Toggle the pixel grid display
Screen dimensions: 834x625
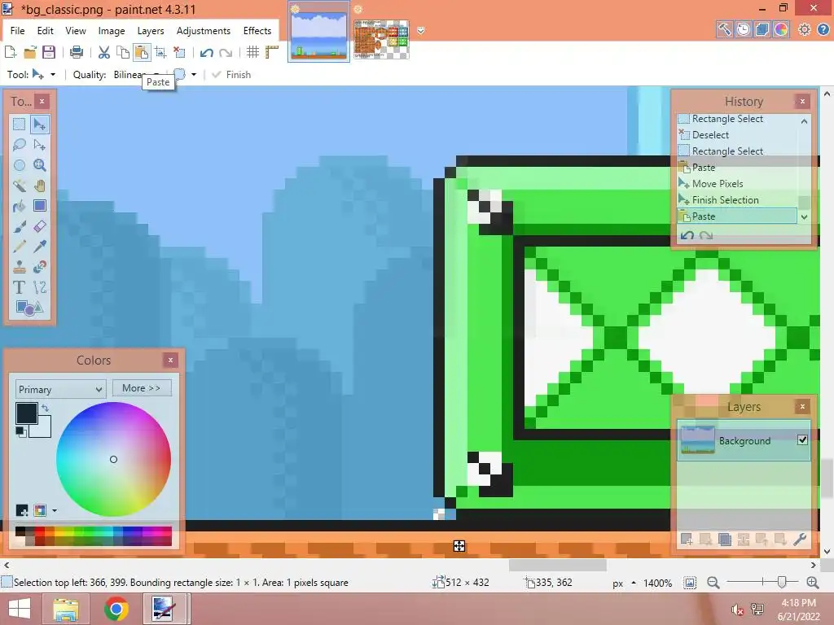pos(253,52)
